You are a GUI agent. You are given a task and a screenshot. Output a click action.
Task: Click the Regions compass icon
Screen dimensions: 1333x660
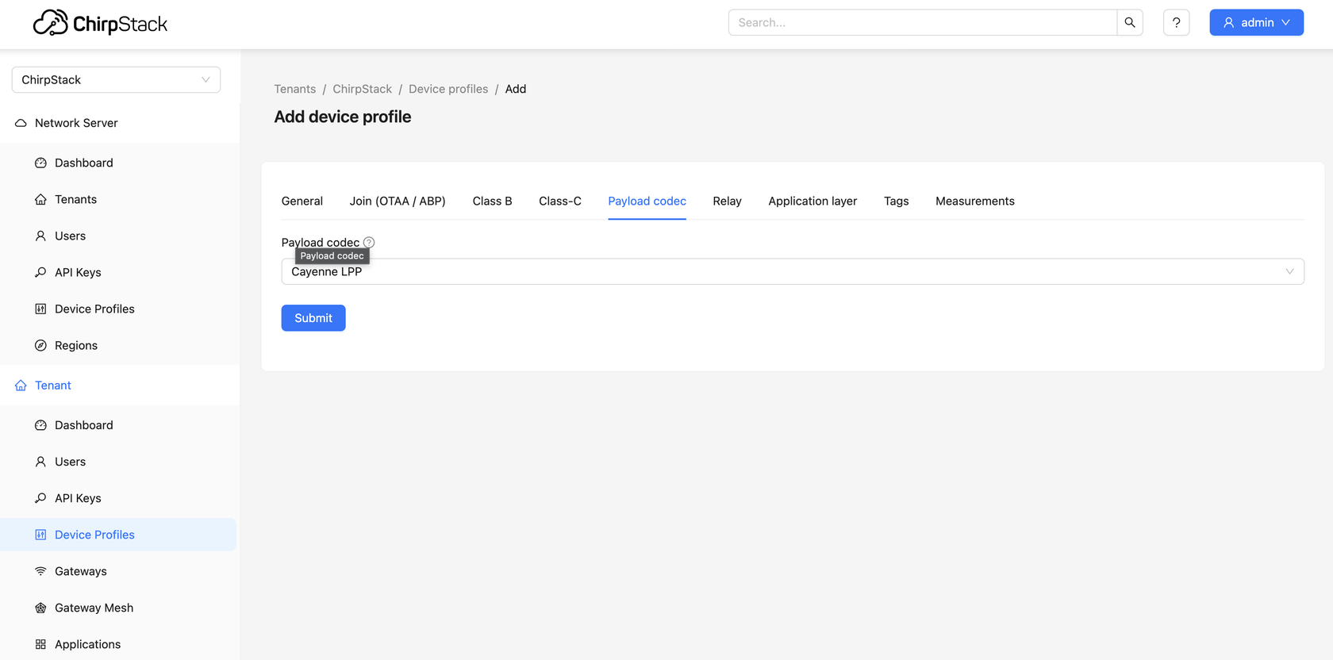(x=40, y=345)
